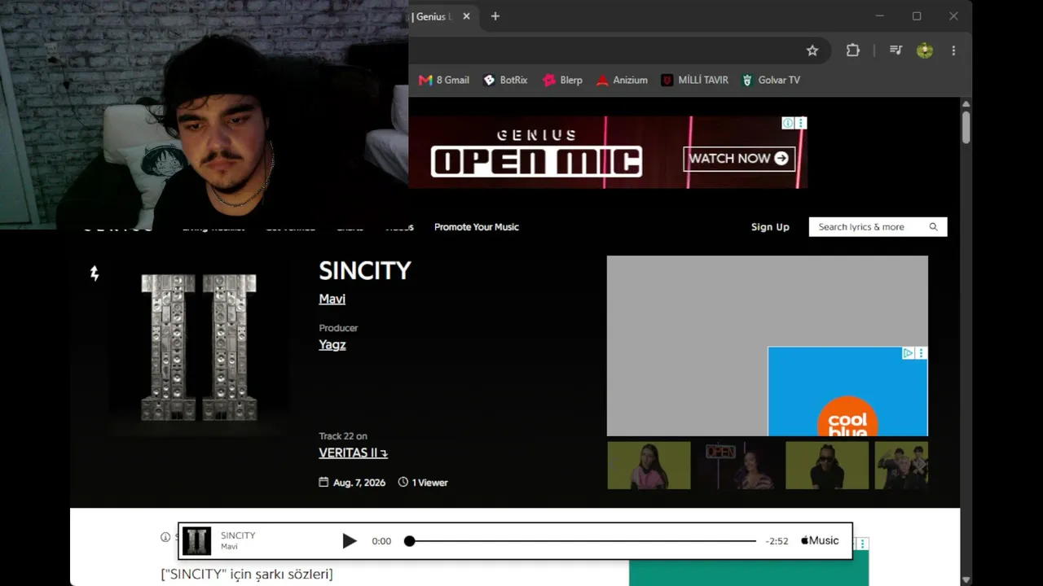Image resolution: width=1043 pixels, height=586 pixels.
Task: Click the lyrics header '["SINCITY" için şarkı sözleri]'
Action: point(247,574)
